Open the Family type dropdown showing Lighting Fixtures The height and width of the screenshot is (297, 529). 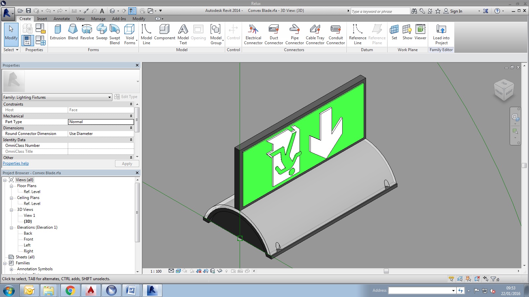click(109, 97)
